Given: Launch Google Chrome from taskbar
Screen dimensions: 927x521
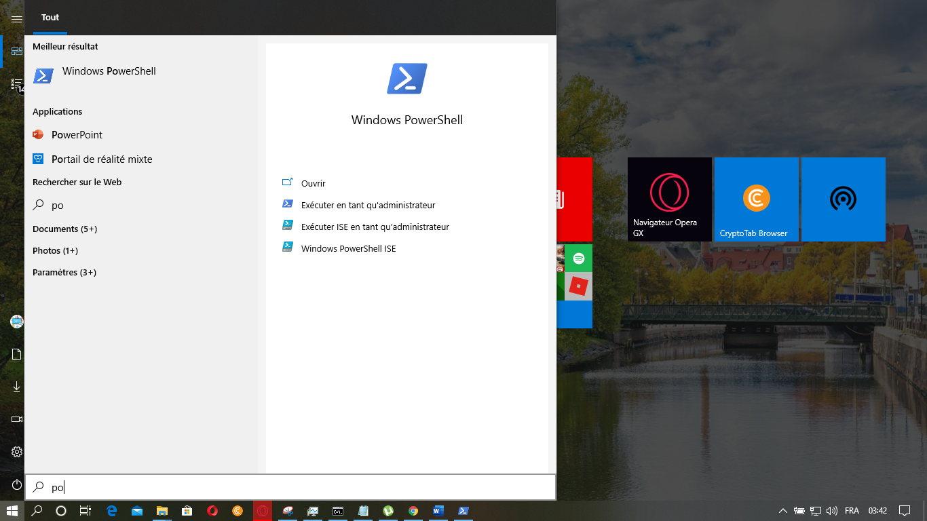Looking at the screenshot, I should (413, 511).
